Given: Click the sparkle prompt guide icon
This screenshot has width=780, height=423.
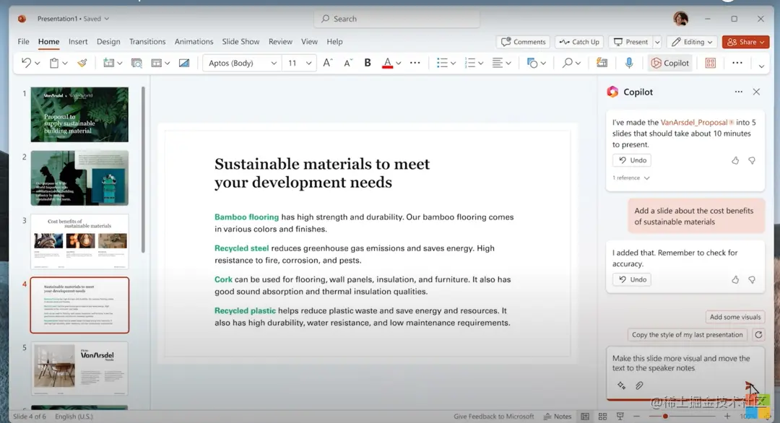Looking at the screenshot, I should click(x=621, y=385).
